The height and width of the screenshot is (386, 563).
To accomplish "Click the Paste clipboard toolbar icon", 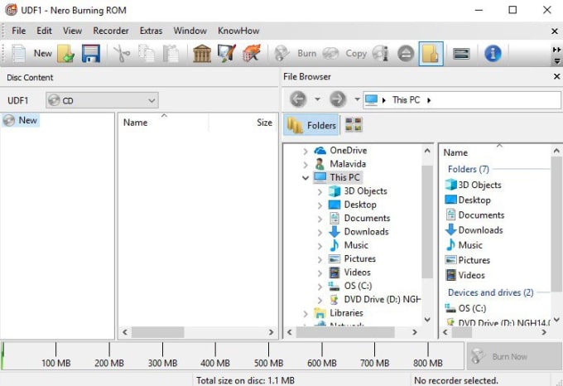I will (x=171, y=54).
